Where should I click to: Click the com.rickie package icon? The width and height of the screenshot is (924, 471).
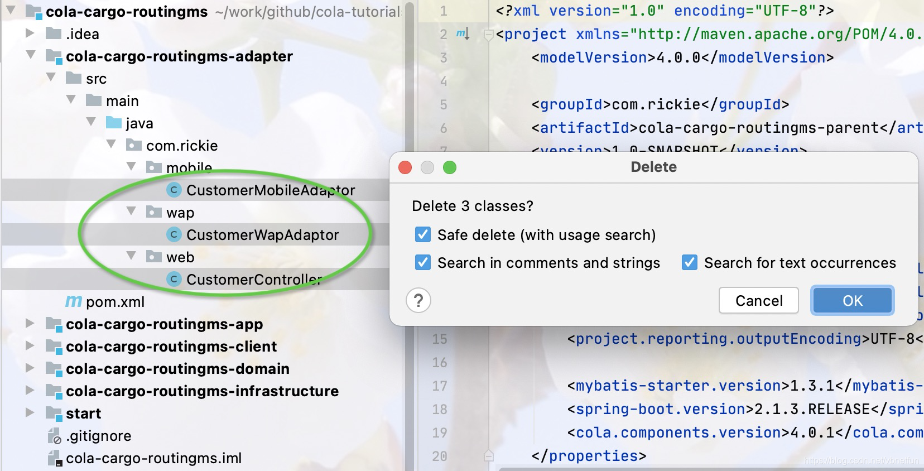click(x=134, y=146)
